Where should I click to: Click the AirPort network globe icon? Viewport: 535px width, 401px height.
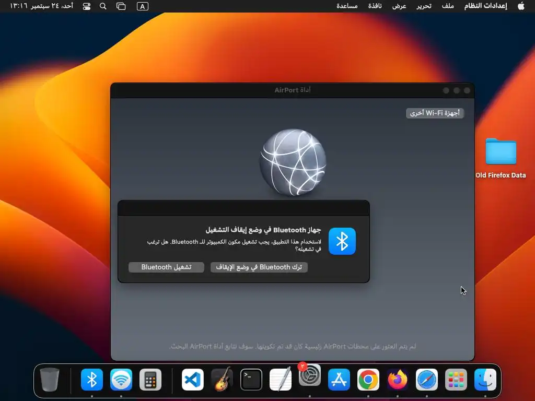[x=293, y=162]
